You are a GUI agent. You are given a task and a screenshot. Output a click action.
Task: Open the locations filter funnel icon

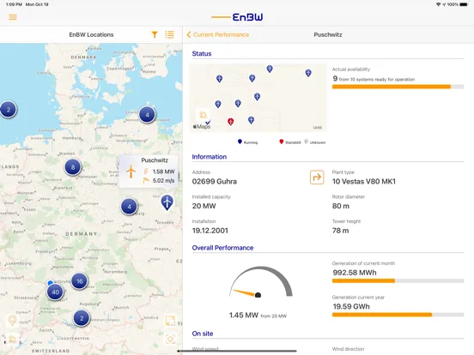click(155, 34)
